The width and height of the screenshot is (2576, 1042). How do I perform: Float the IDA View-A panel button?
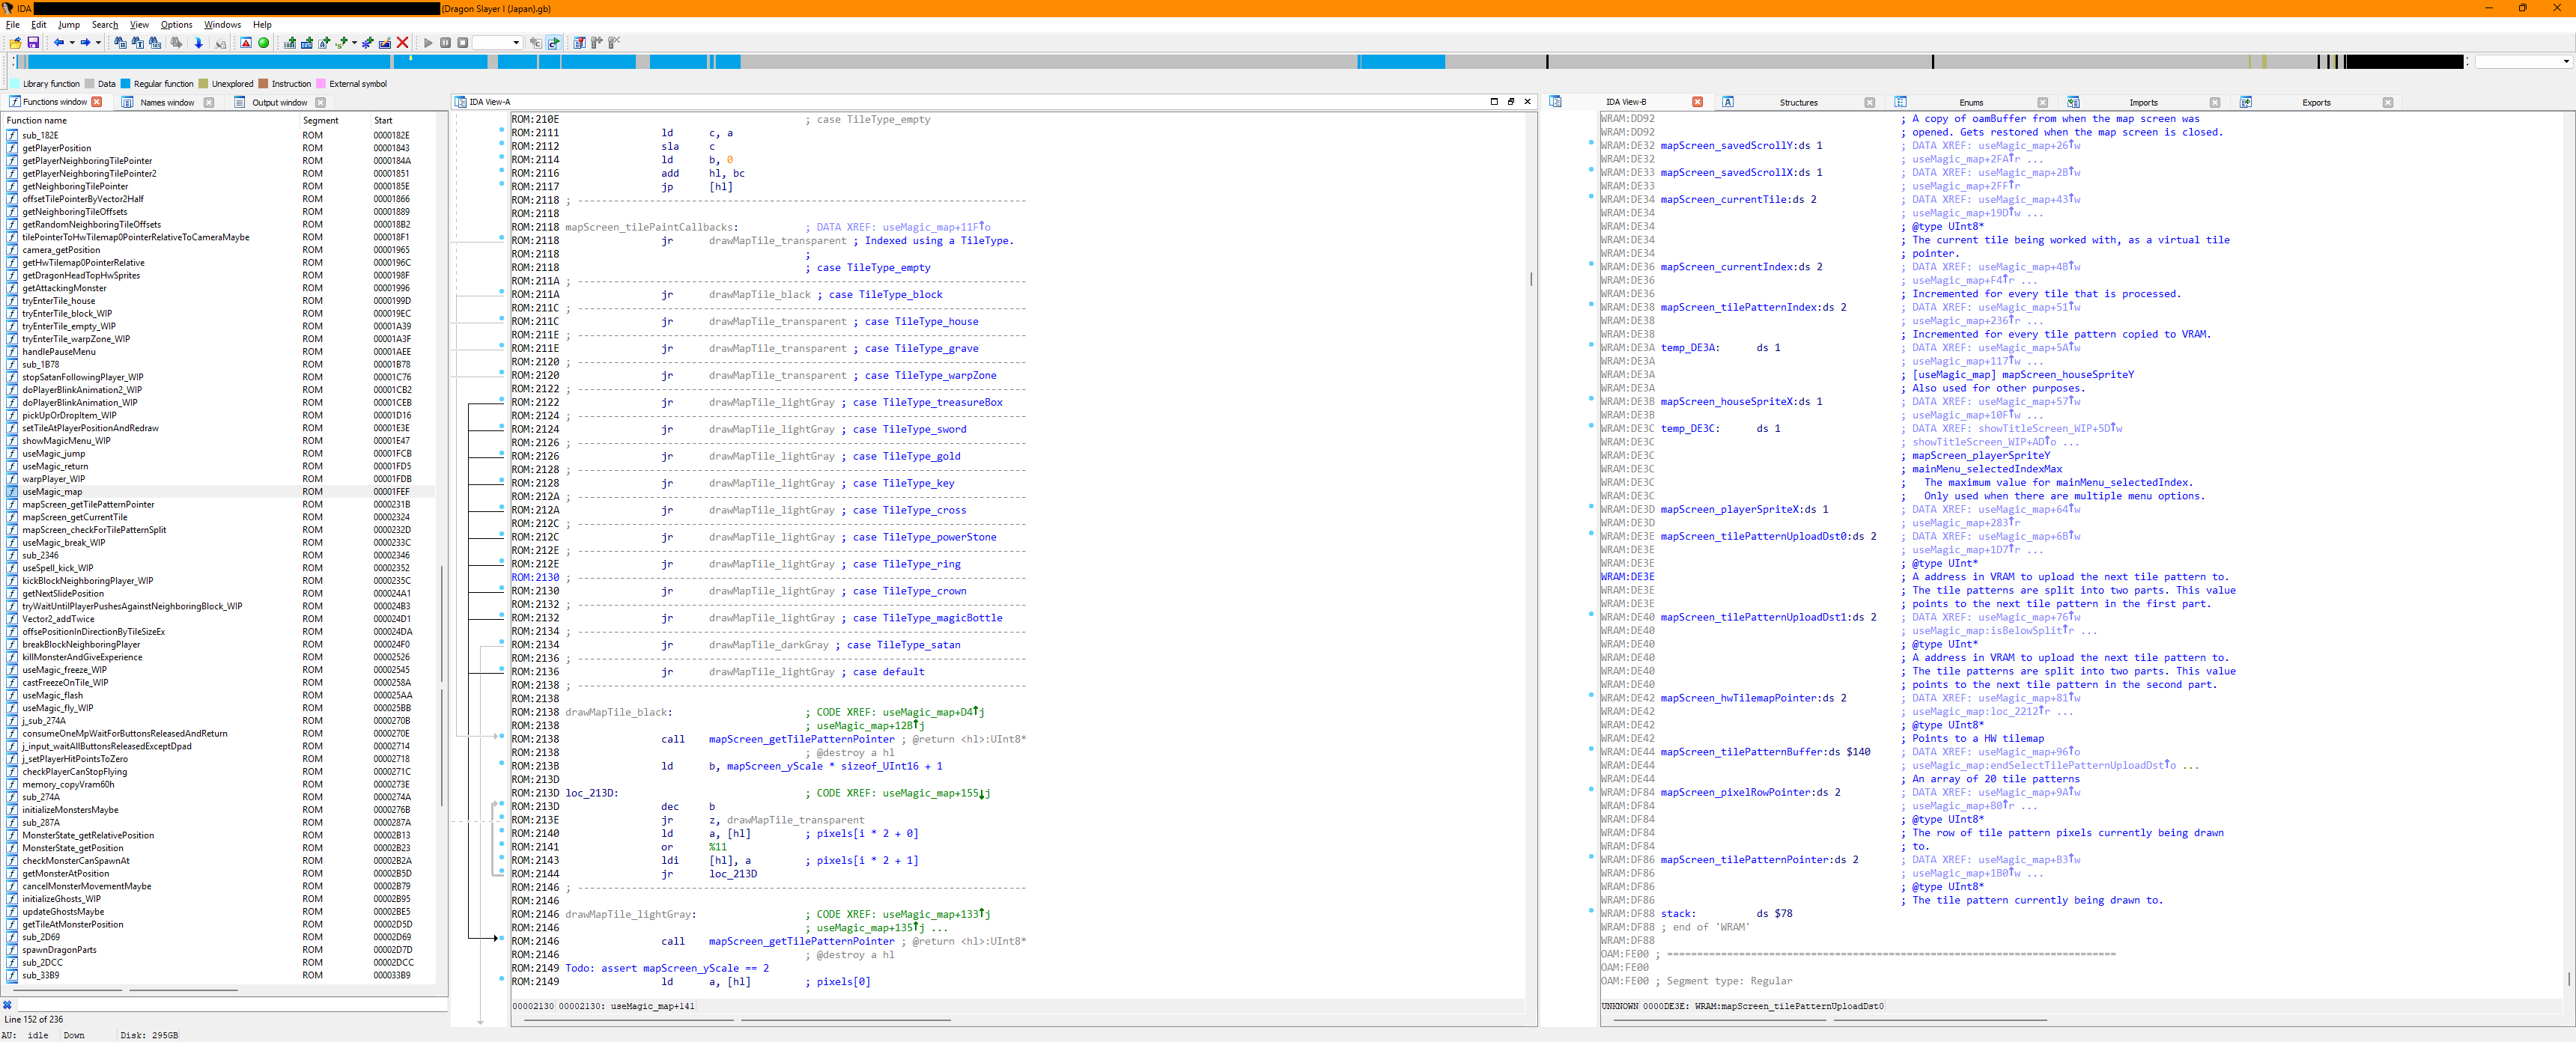pos(1511,102)
